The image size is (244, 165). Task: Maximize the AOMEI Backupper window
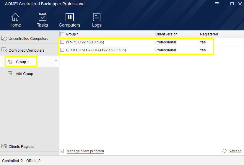[x=232, y=4]
